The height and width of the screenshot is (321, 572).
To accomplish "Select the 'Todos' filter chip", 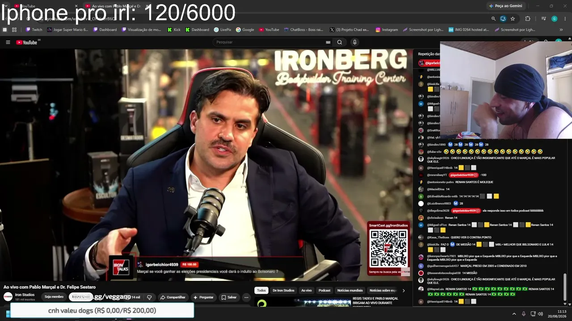I will pos(261,291).
